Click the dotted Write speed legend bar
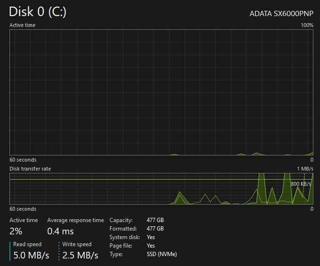This screenshot has height=266, width=320. pyautogui.click(x=59, y=251)
